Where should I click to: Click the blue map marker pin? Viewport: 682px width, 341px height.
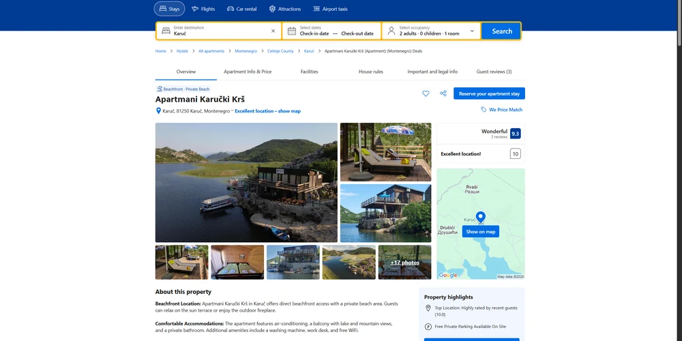(481, 217)
